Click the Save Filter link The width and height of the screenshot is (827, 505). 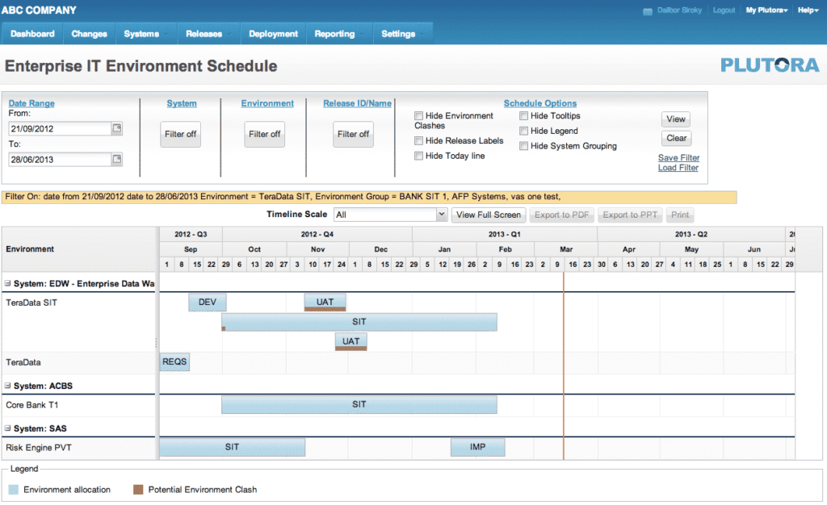[678, 157]
